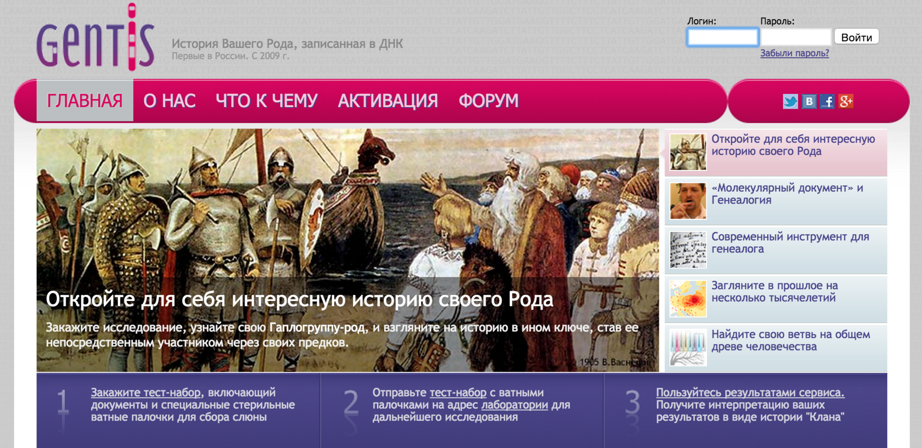Focus the Пароль input field

[796, 37]
